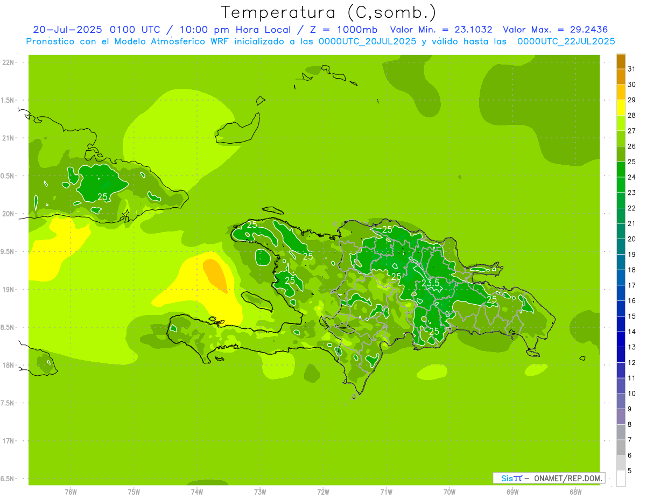Click the "6.5N" latitude axis label
Viewport: 646px width, 499px height.
click(x=8, y=479)
